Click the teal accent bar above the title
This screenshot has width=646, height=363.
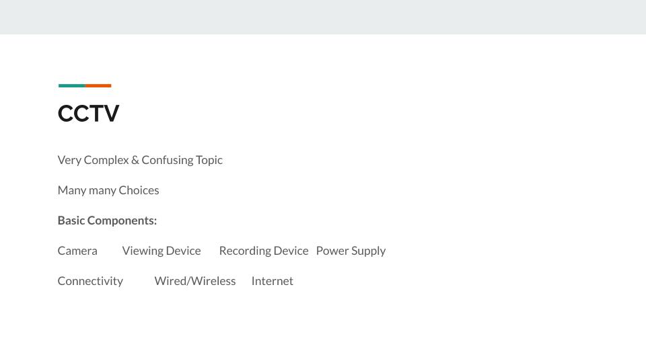point(71,85)
